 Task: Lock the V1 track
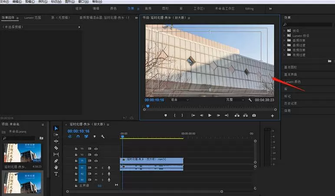coord(76,161)
